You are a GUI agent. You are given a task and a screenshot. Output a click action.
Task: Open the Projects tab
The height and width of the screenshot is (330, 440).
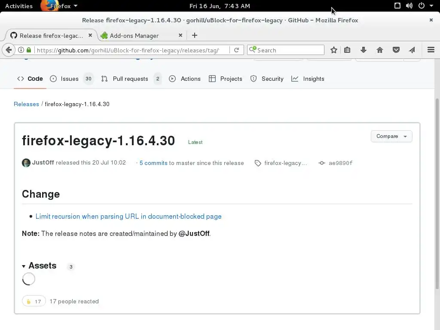coord(225,79)
